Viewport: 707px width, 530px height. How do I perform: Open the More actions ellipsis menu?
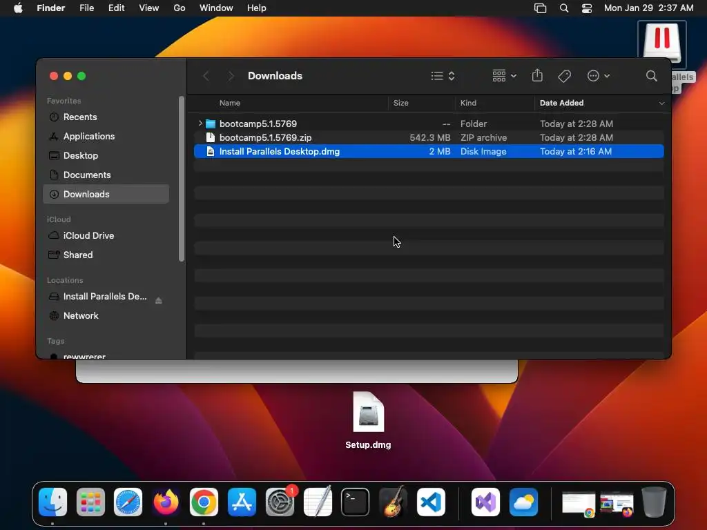599,76
